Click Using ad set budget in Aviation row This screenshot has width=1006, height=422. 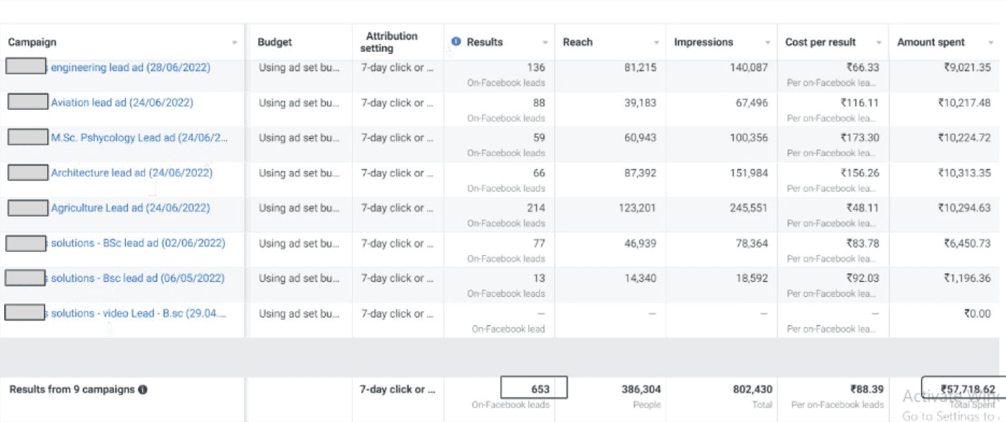pyautogui.click(x=299, y=103)
